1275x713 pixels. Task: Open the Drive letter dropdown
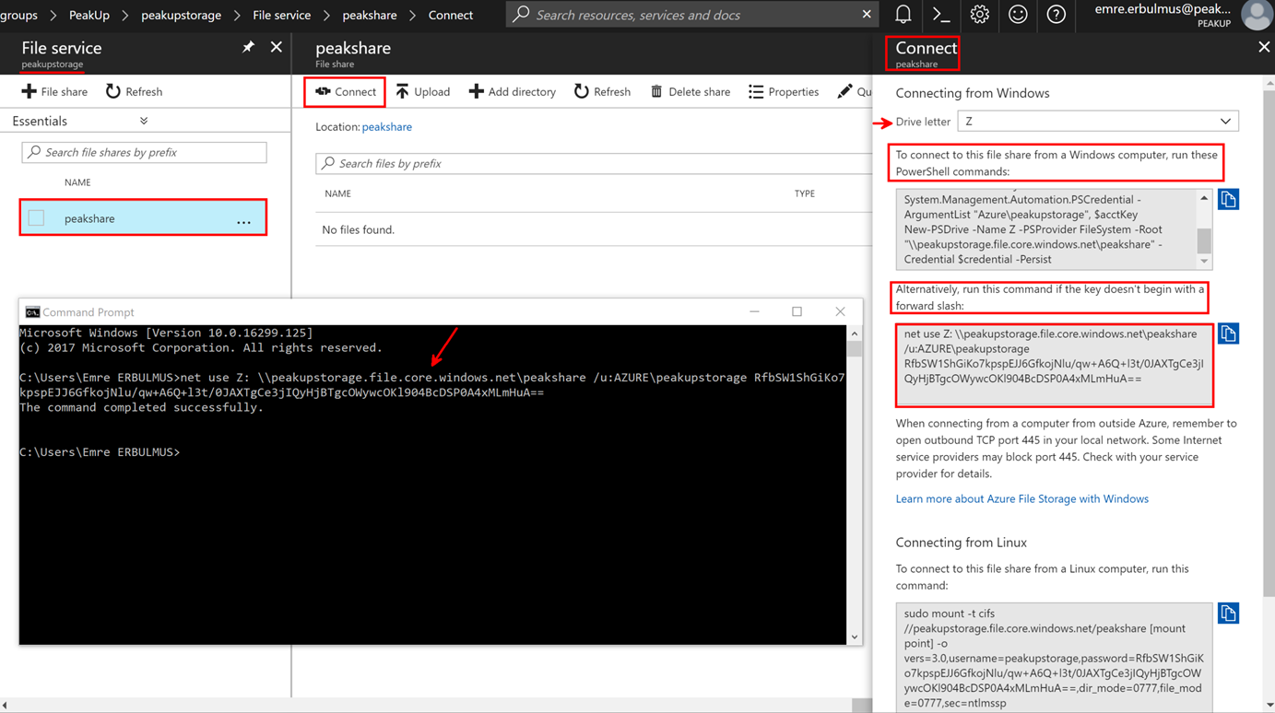[1098, 121]
